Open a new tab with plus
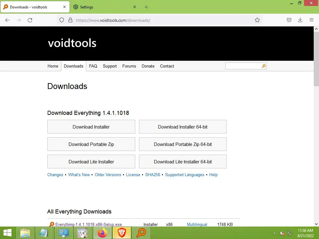The height and width of the screenshot is (239, 319). [146, 7]
